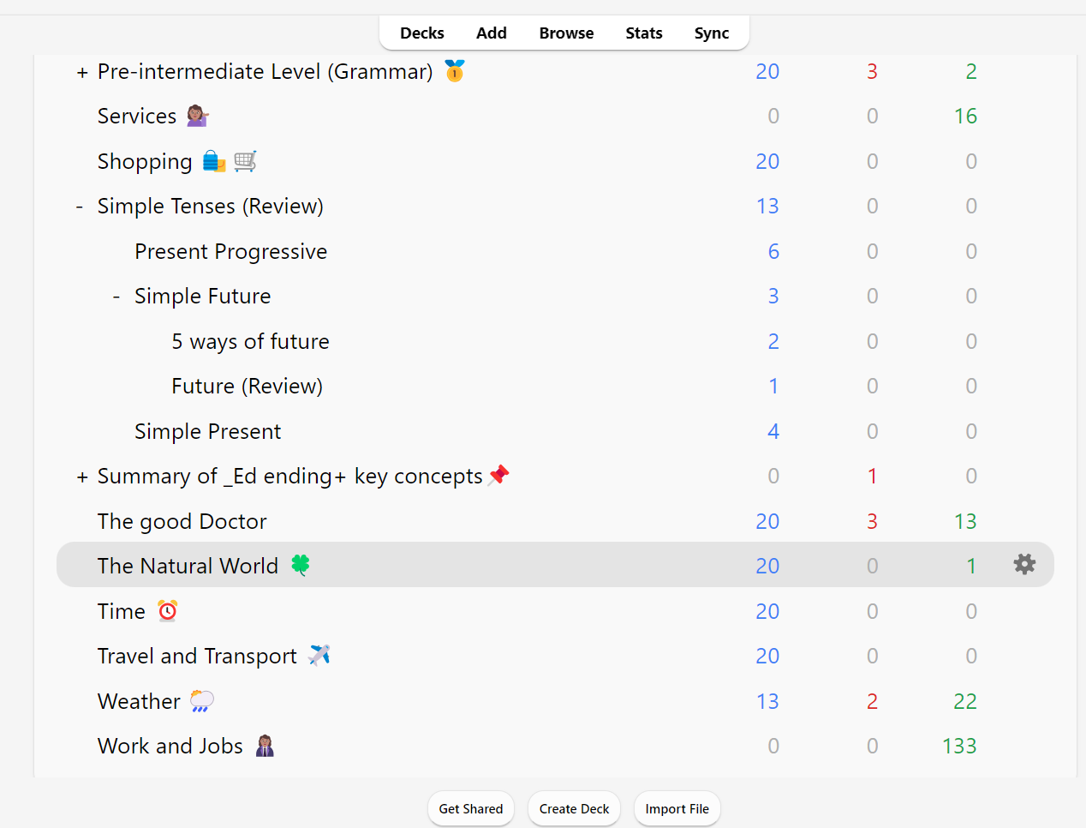
Task: Expand the Pre-intermediate Level (Grammar) deck
Action: [82, 73]
